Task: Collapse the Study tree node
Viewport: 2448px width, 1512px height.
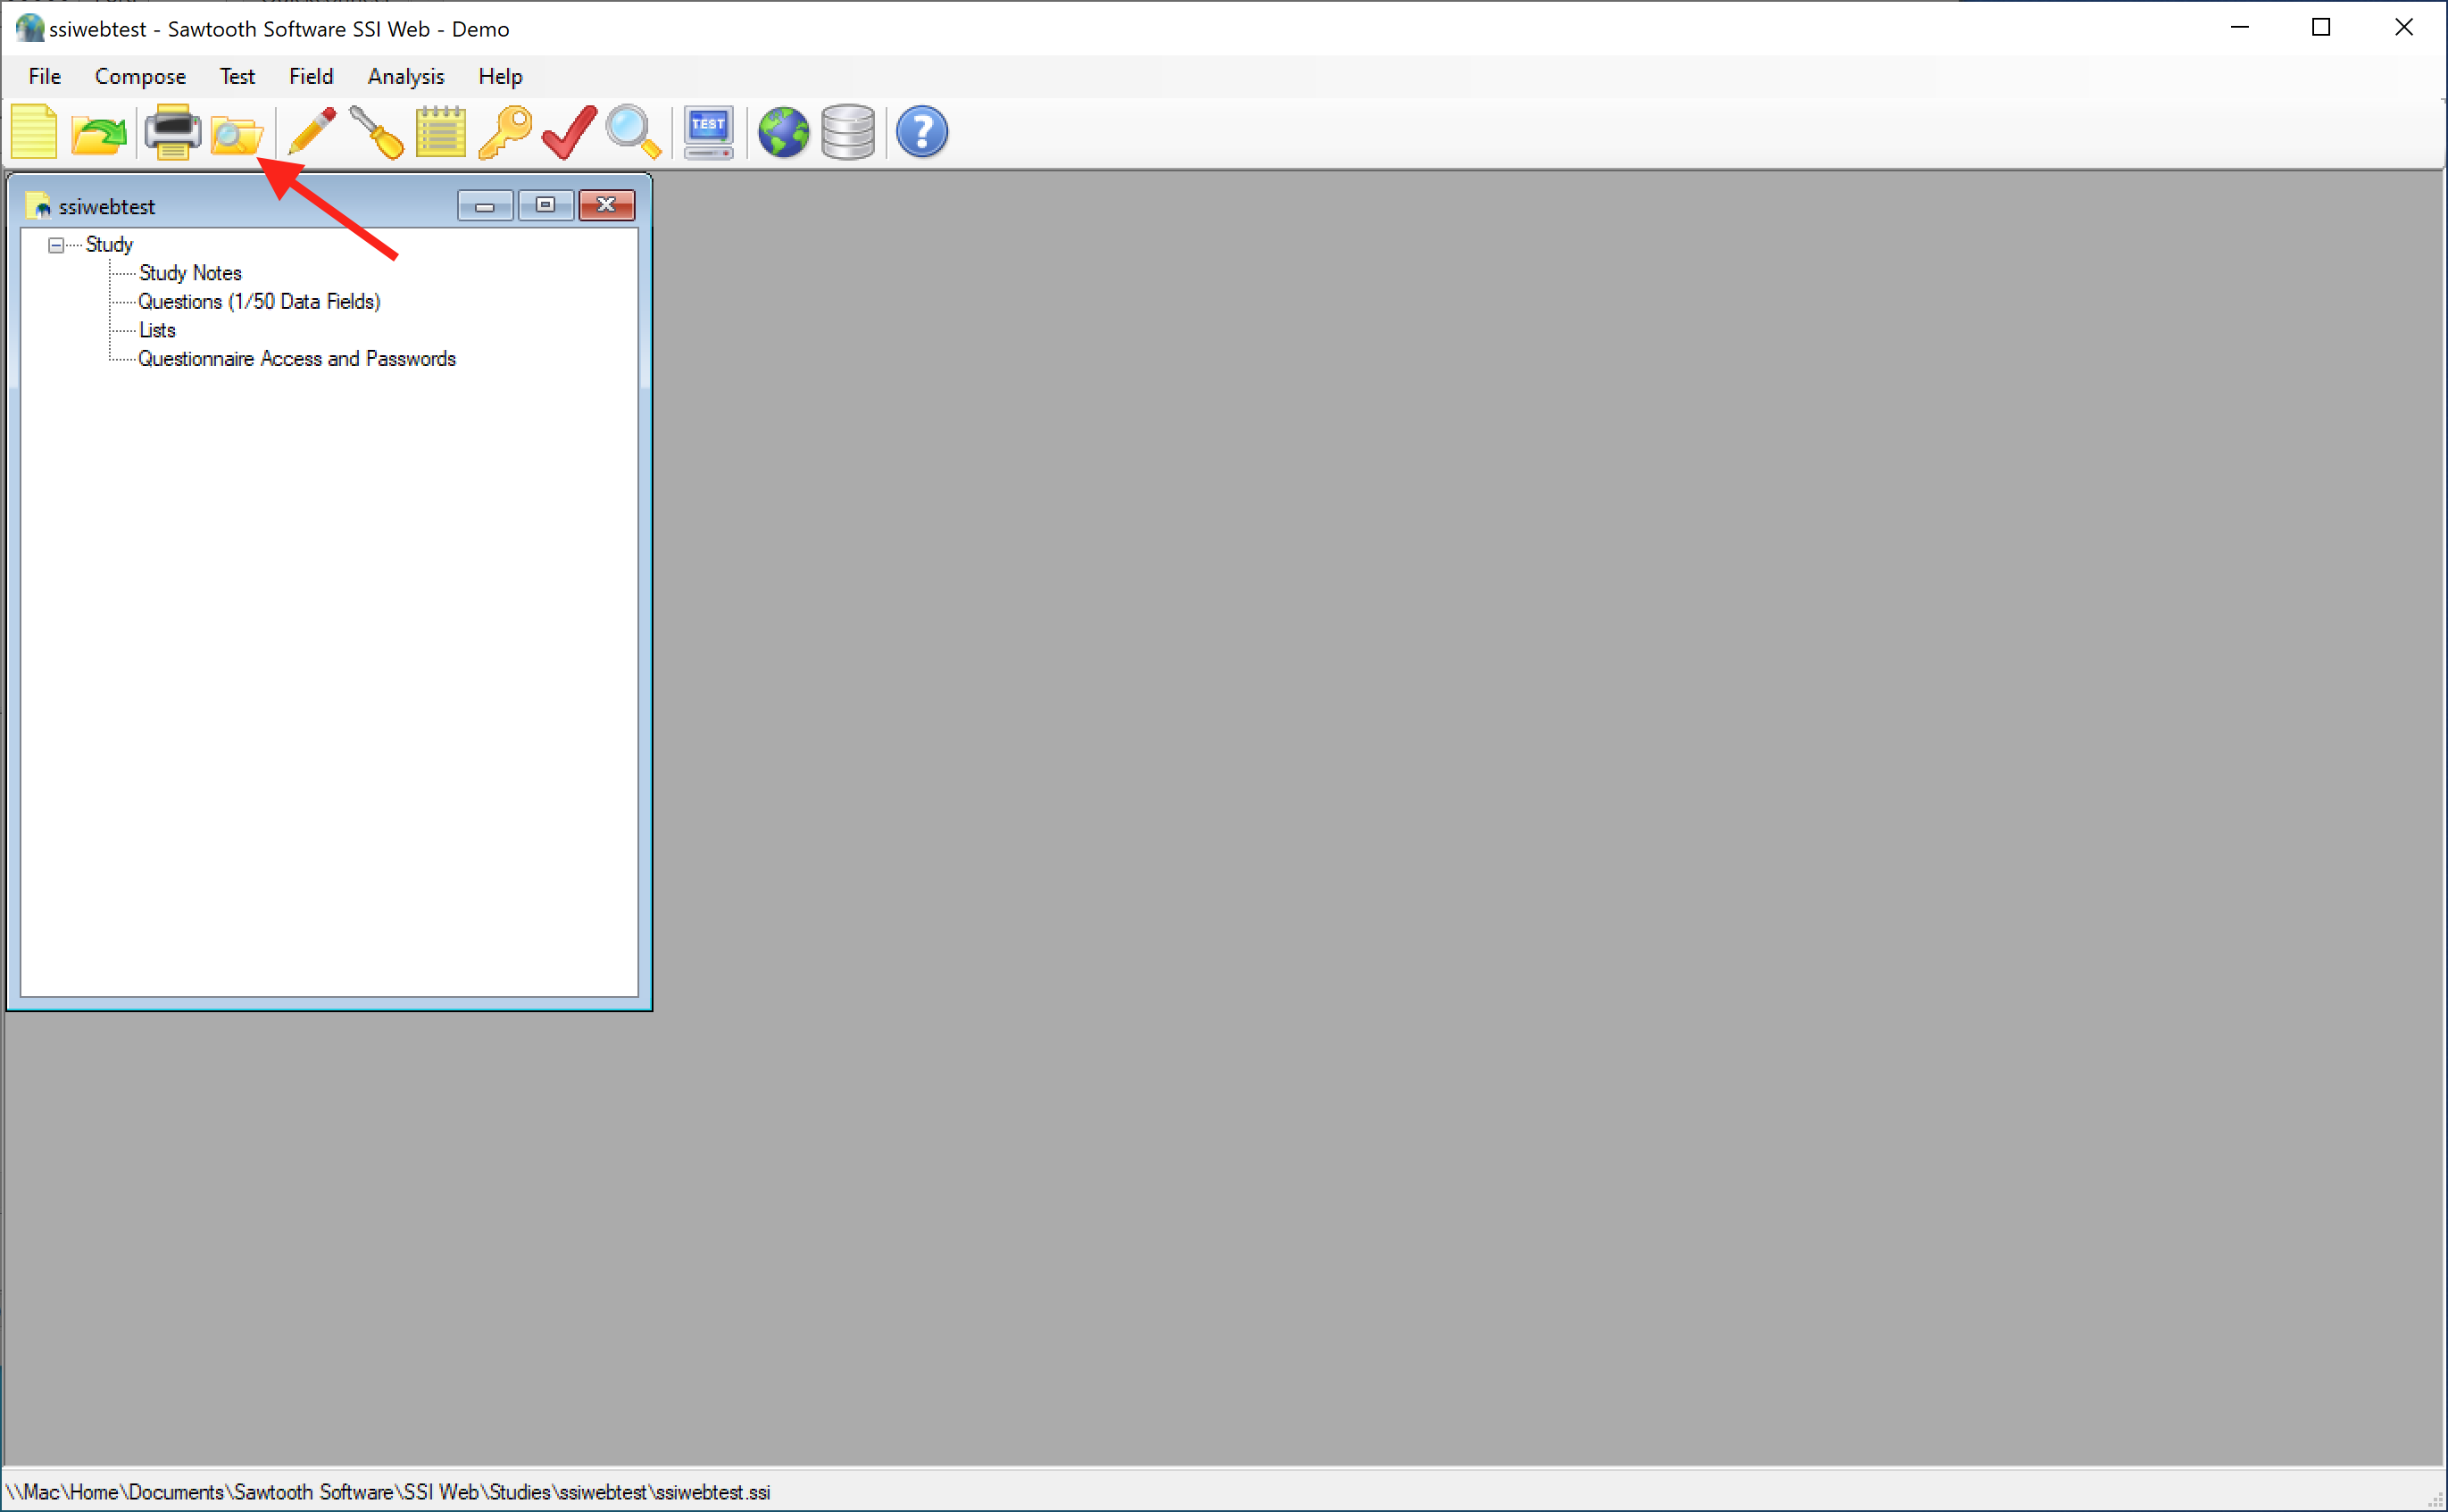Action: (56, 245)
